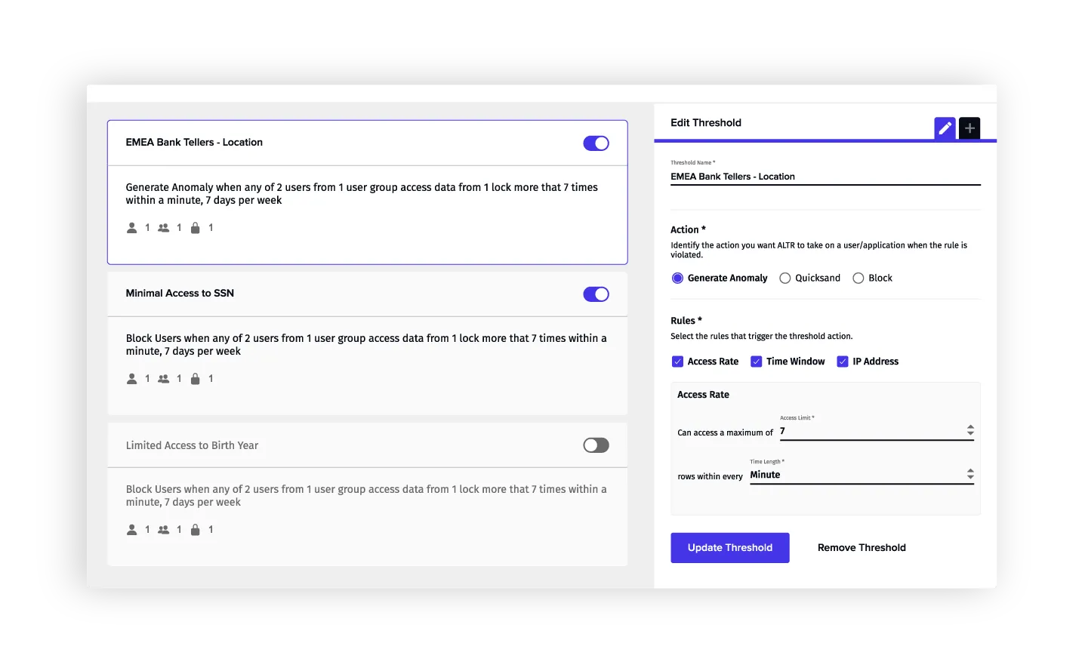
Task: Click the Time Length stepper to change Minute
Action: click(969, 475)
